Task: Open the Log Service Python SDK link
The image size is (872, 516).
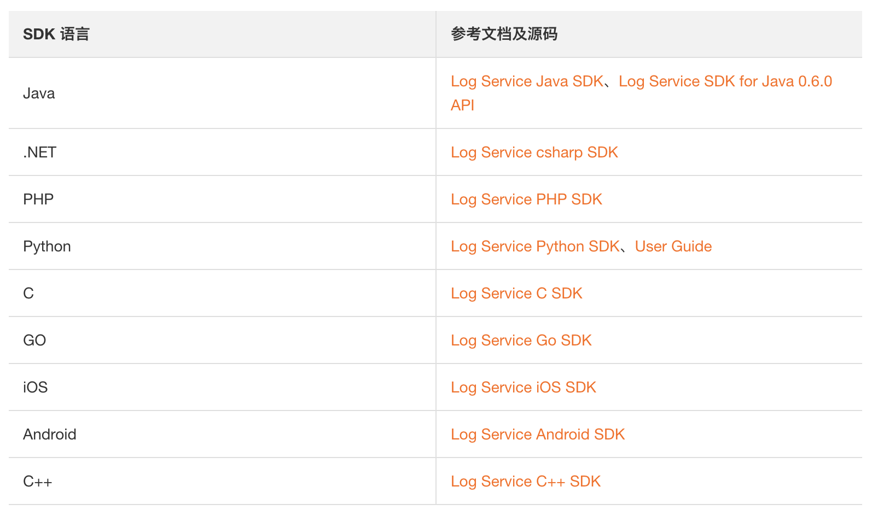Action: click(x=535, y=247)
